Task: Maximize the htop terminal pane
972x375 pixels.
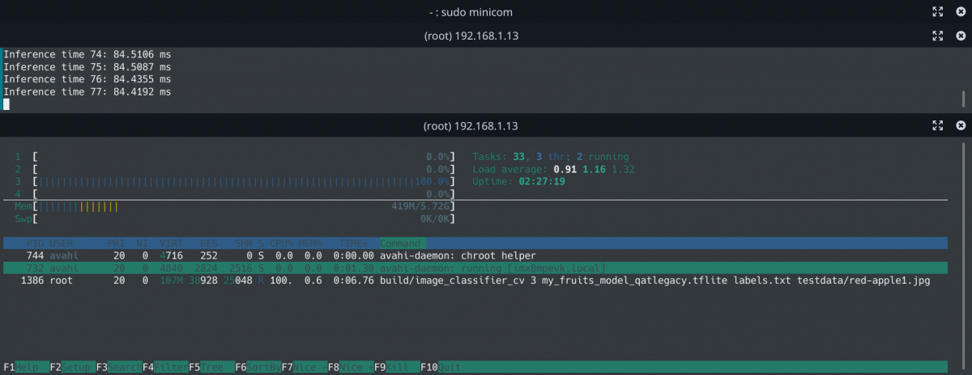Action: coord(937,126)
